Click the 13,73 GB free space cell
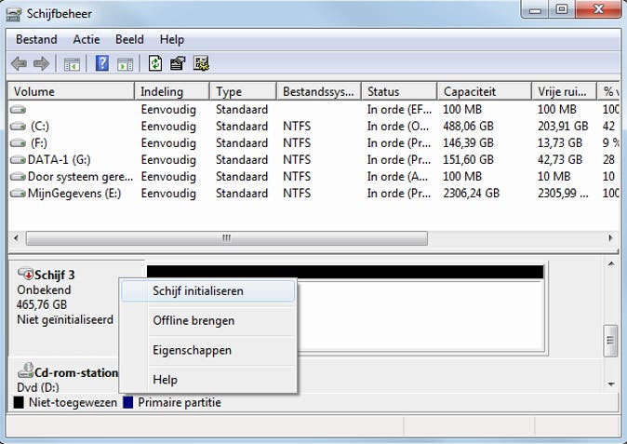Image resolution: width=627 pixels, height=444 pixels. tap(560, 143)
